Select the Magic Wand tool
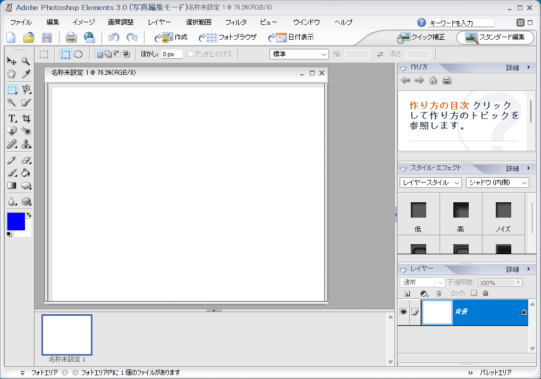The width and height of the screenshot is (541, 379). click(x=12, y=102)
